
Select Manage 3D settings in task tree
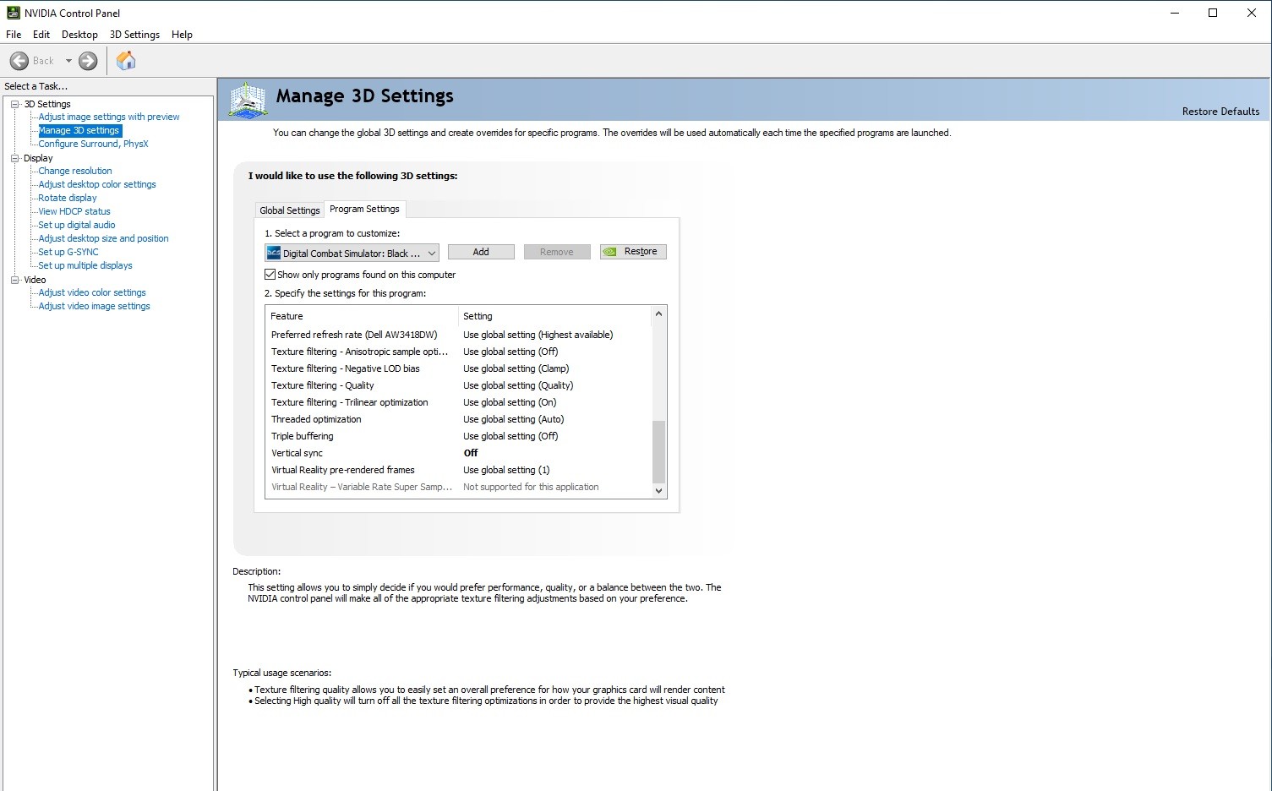(x=79, y=130)
